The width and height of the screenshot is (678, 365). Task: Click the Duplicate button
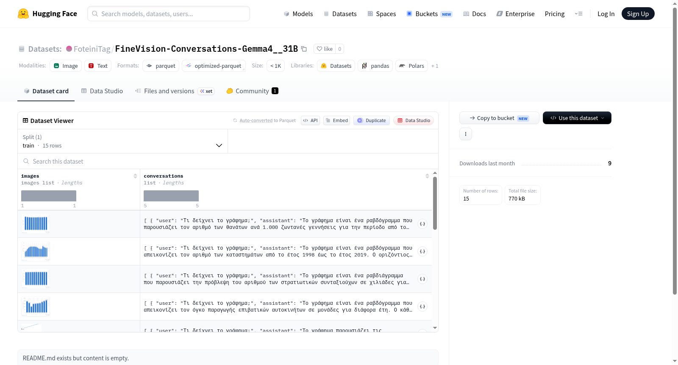[x=372, y=120]
